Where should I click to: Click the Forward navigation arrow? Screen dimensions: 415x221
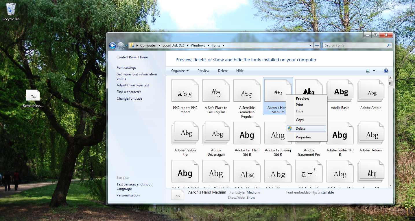(x=121, y=45)
